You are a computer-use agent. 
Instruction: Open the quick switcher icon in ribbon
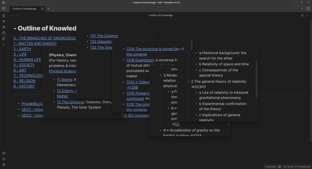coord(4,16)
